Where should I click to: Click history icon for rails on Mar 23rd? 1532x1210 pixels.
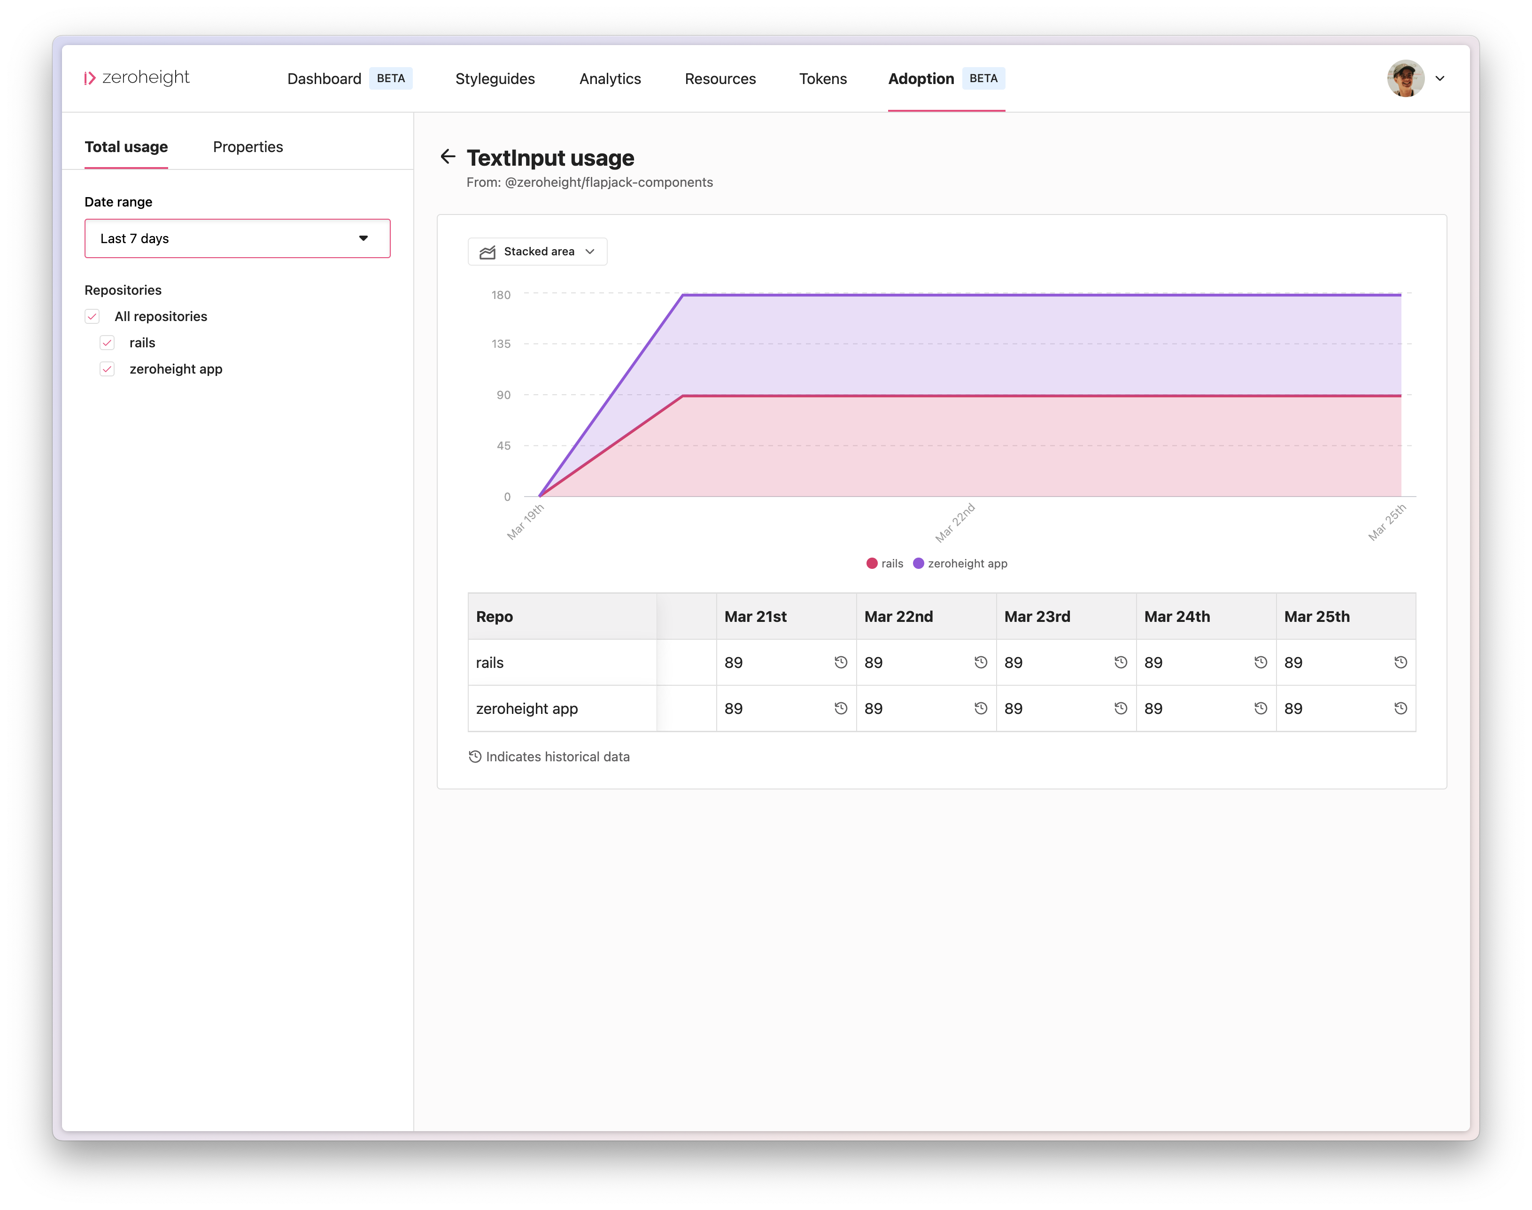pyautogui.click(x=1121, y=662)
